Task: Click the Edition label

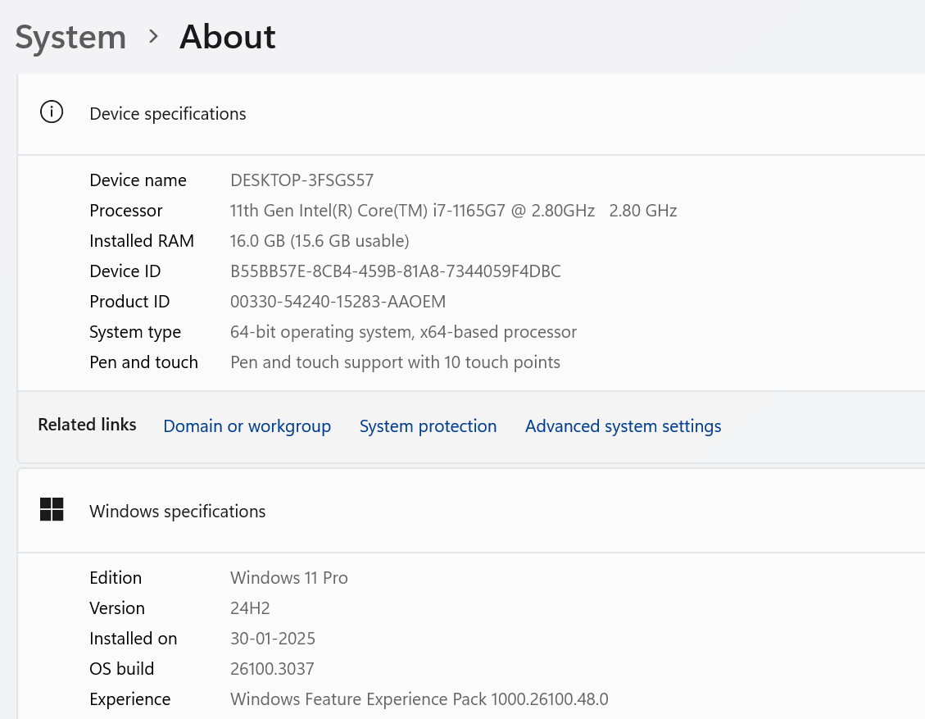Action: [116, 578]
